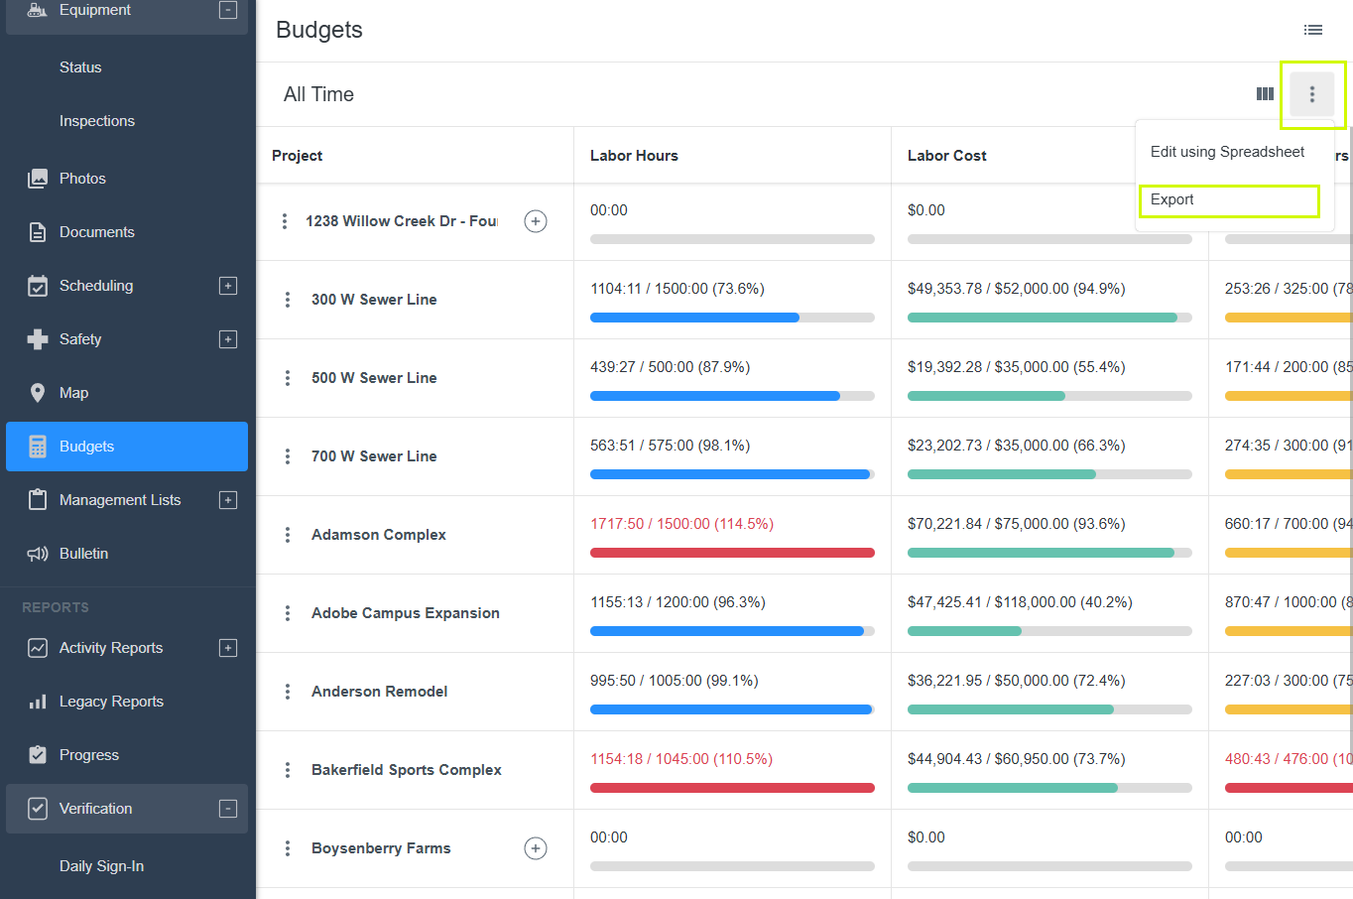Image resolution: width=1353 pixels, height=899 pixels.
Task: Open row options for Boysenberry Farms
Action: (x=288, y=848)
